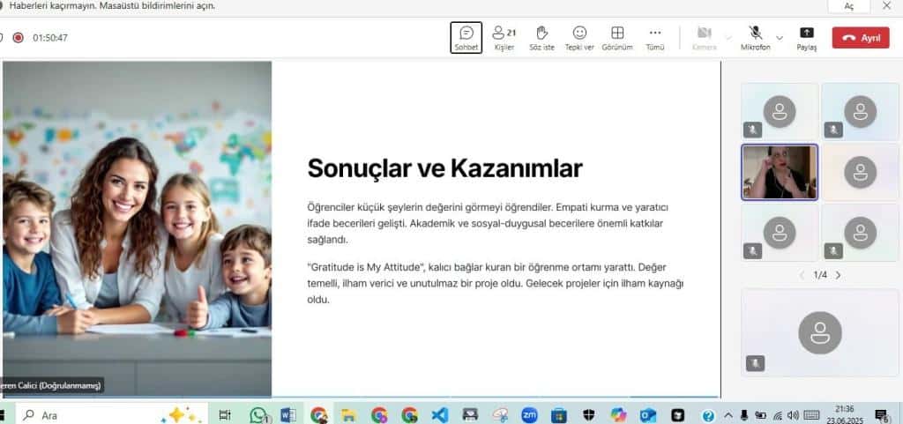Viewport: 903px width, 424px height.
Task: Open the Sohbet chat panel
Action: click(x=466, y=37)
